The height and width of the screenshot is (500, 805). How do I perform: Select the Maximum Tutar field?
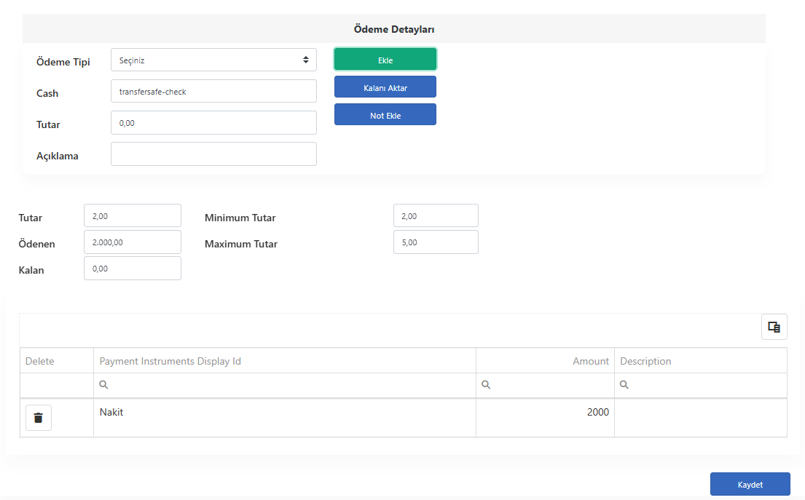[x=436, y=242]
